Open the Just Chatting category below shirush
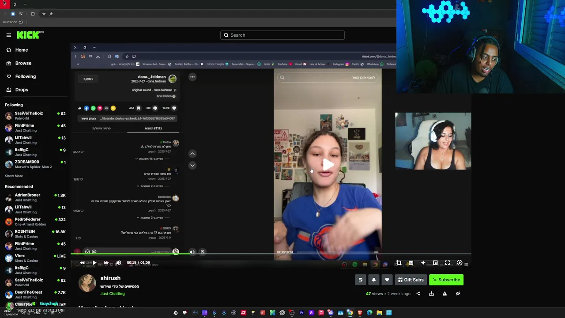This screenshot has width=565, height=318. (x=113, y=294)
